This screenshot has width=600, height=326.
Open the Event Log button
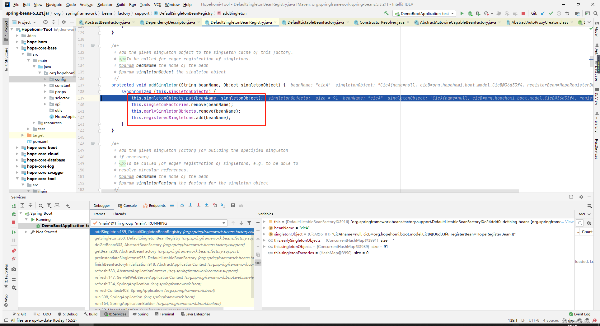coord(579,314)
